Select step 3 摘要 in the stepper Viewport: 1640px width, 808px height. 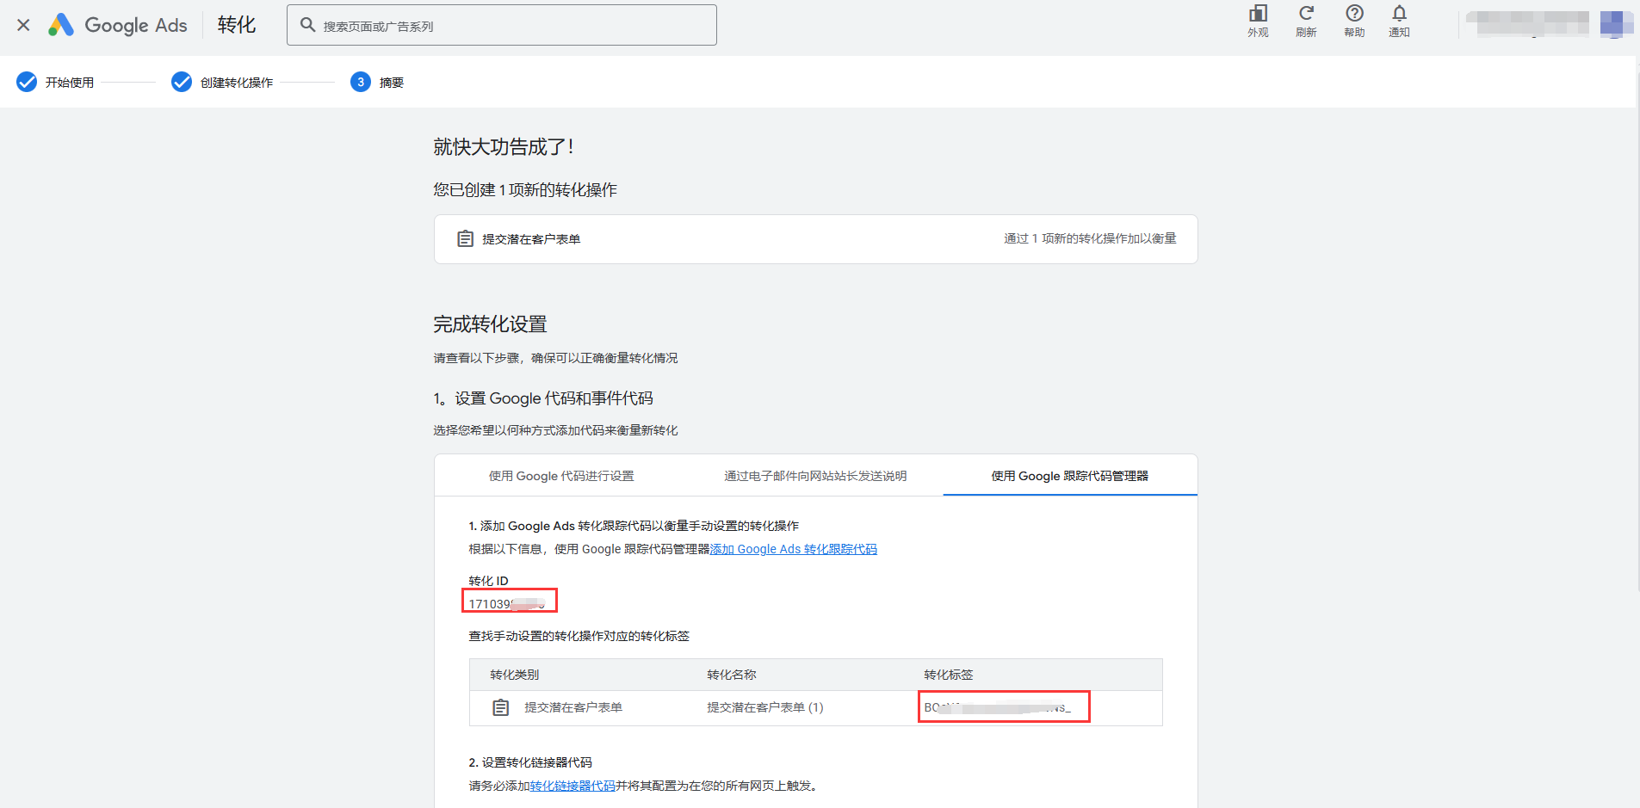tap(377, 82)
